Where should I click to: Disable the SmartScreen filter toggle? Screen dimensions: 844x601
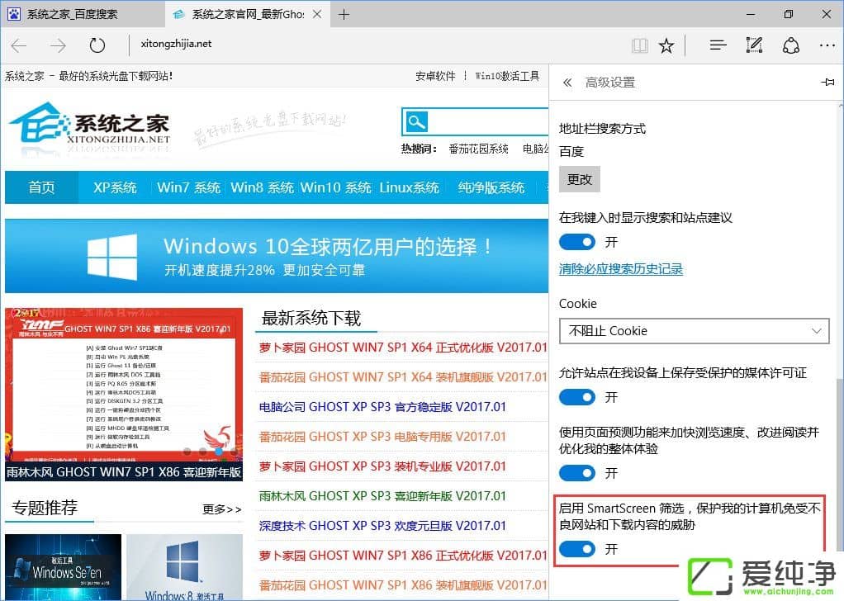576,548
